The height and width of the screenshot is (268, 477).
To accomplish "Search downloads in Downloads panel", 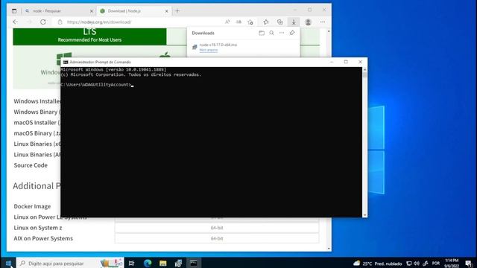I will pos(271,33).
